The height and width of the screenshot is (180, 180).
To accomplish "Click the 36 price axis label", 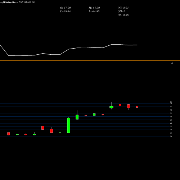I will (x=171, y=126).
